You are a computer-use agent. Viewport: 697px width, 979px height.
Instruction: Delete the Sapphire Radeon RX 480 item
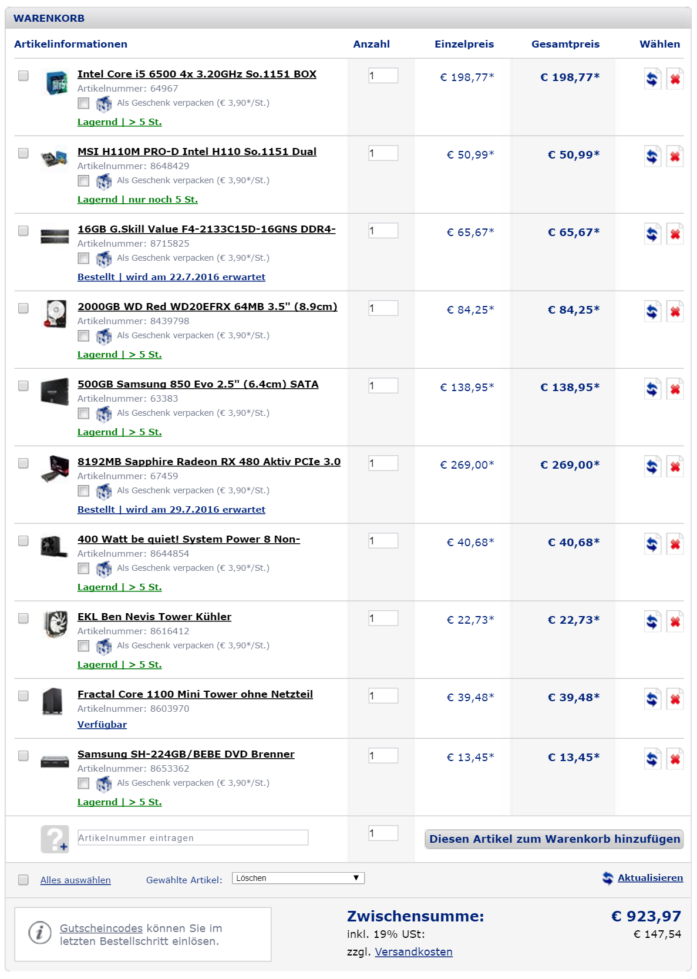(x=675, y=466)
